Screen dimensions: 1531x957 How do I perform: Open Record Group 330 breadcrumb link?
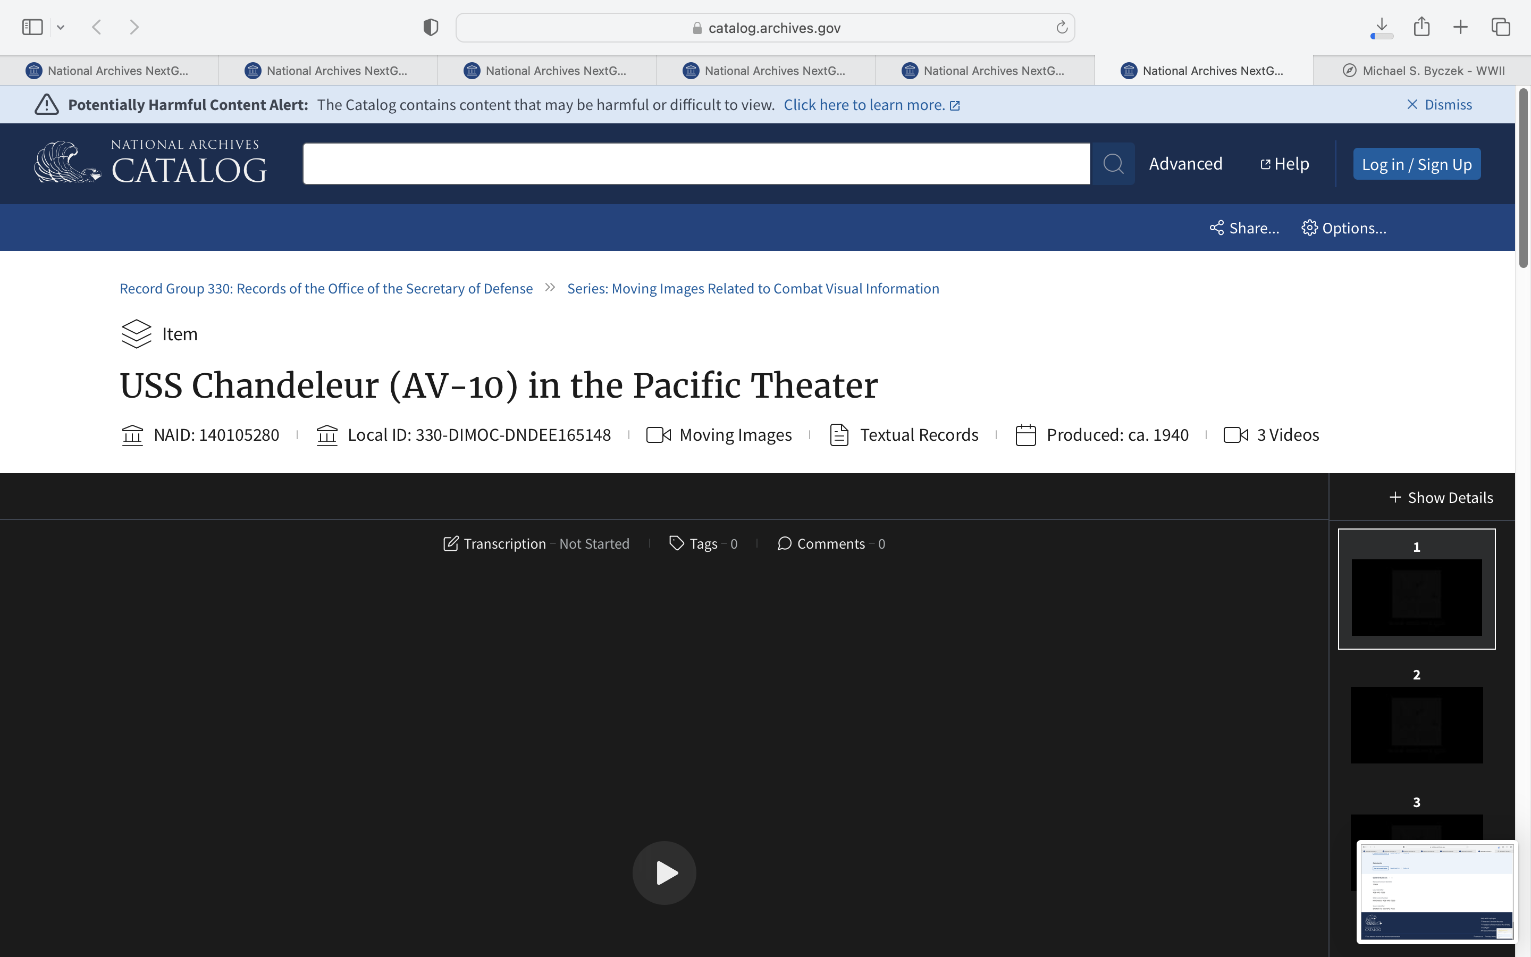coord(326,289)
